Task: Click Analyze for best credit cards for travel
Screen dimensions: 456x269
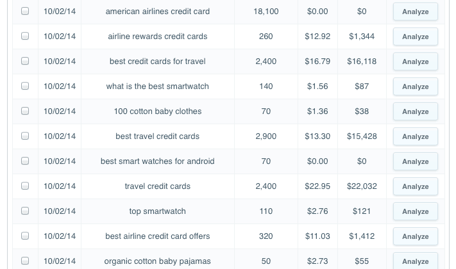Action: 416,61
